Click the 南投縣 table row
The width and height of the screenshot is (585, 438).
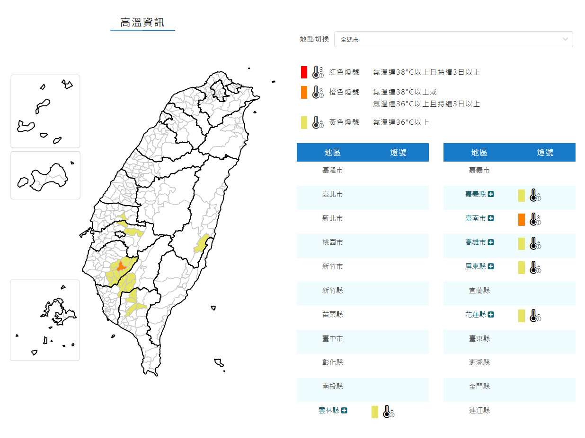point(363,390)
